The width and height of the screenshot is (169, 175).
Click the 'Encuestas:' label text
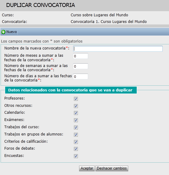[x=14, y=156]
